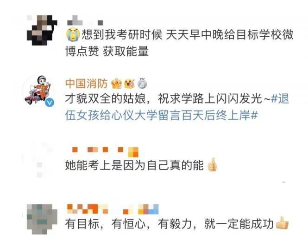Open the 中国消防 firefighter avatar
The image size is (308, 241).
38,91
